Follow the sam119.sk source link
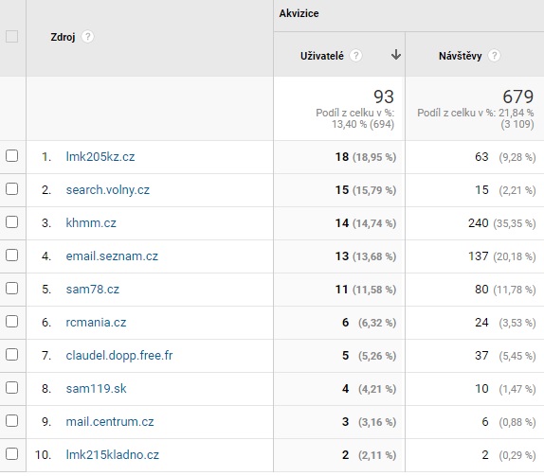 click(96, 388)
